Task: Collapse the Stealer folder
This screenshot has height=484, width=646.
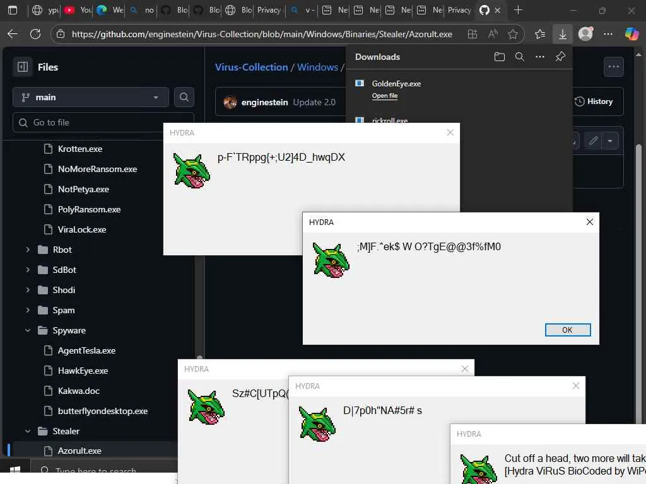Action: click(28, 431)
